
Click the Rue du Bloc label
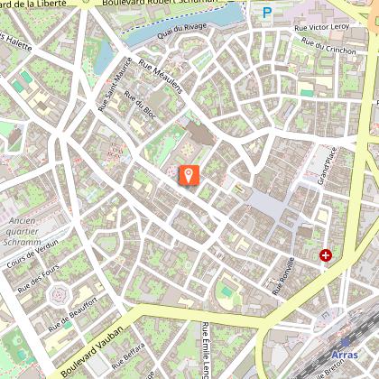pyautogui.click(x=140, y=105)
